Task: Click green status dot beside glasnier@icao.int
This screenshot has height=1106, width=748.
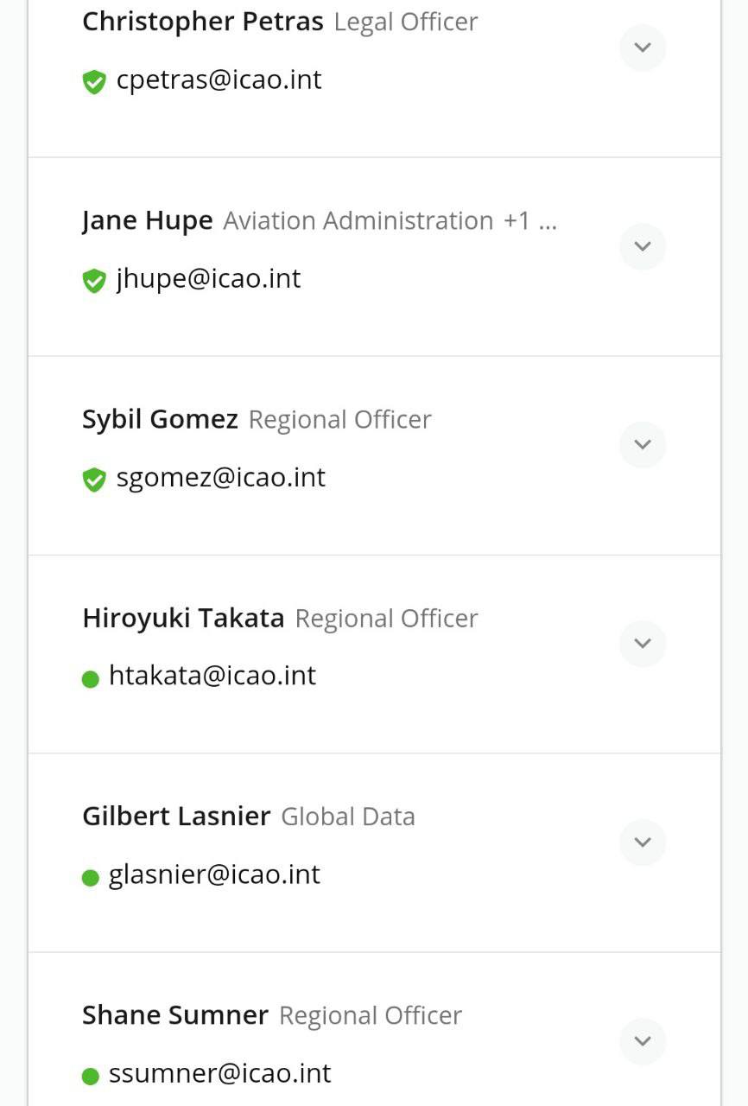Action: coord(91,878)
